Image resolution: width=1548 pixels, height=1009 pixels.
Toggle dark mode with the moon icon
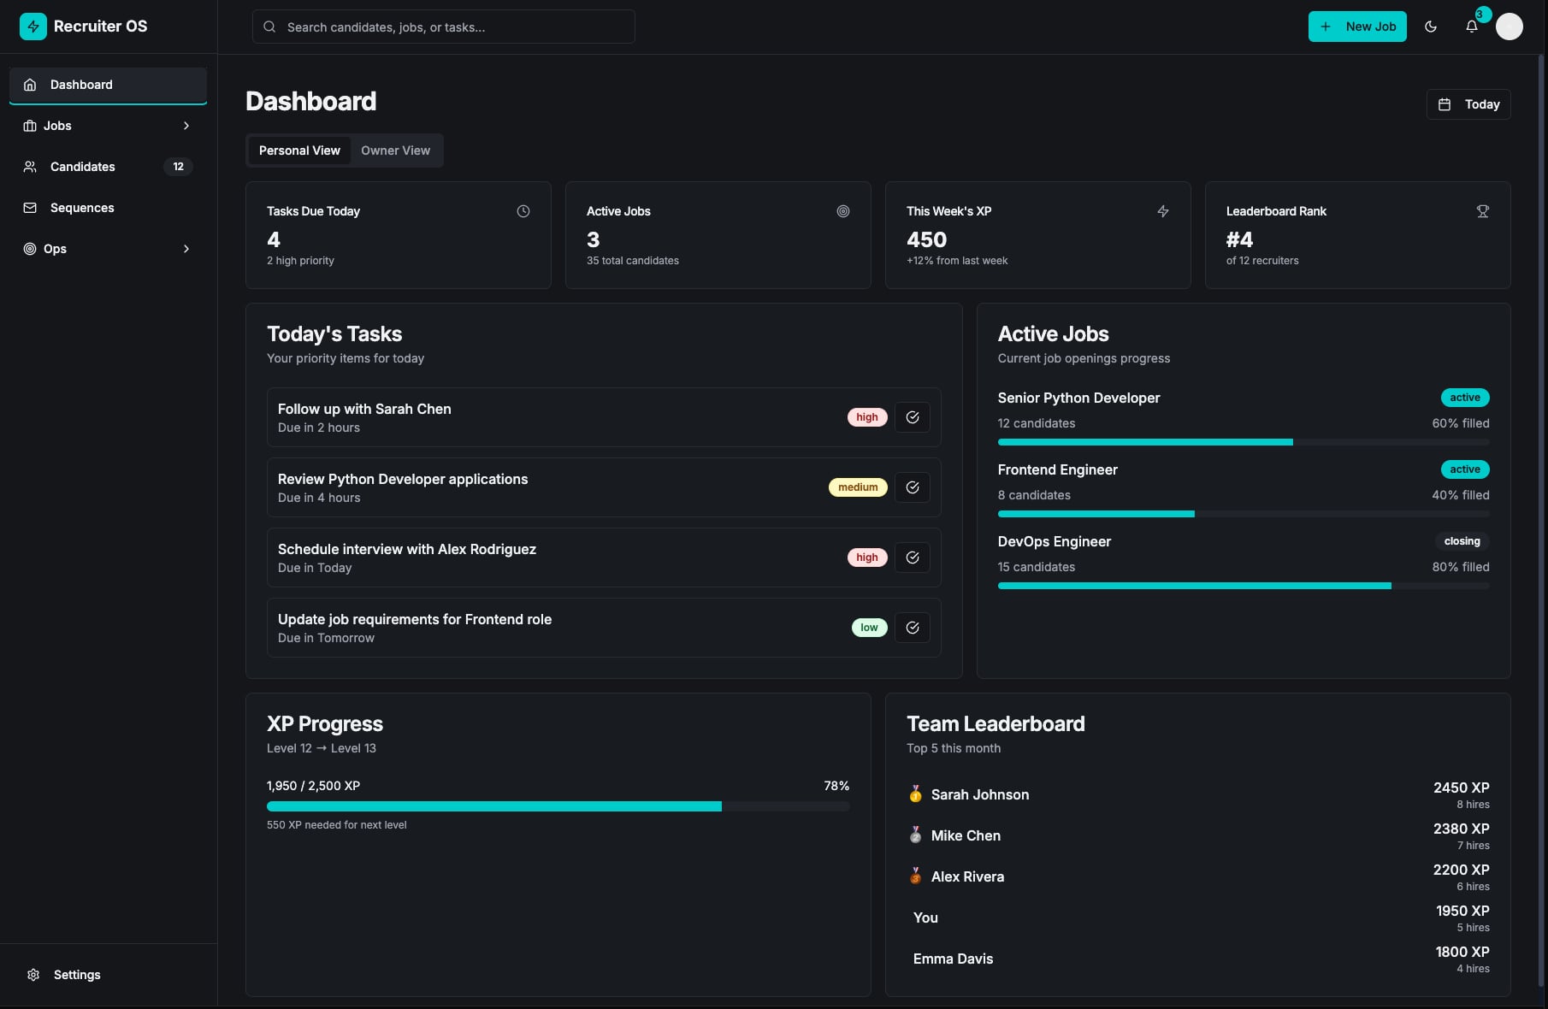1431,27
